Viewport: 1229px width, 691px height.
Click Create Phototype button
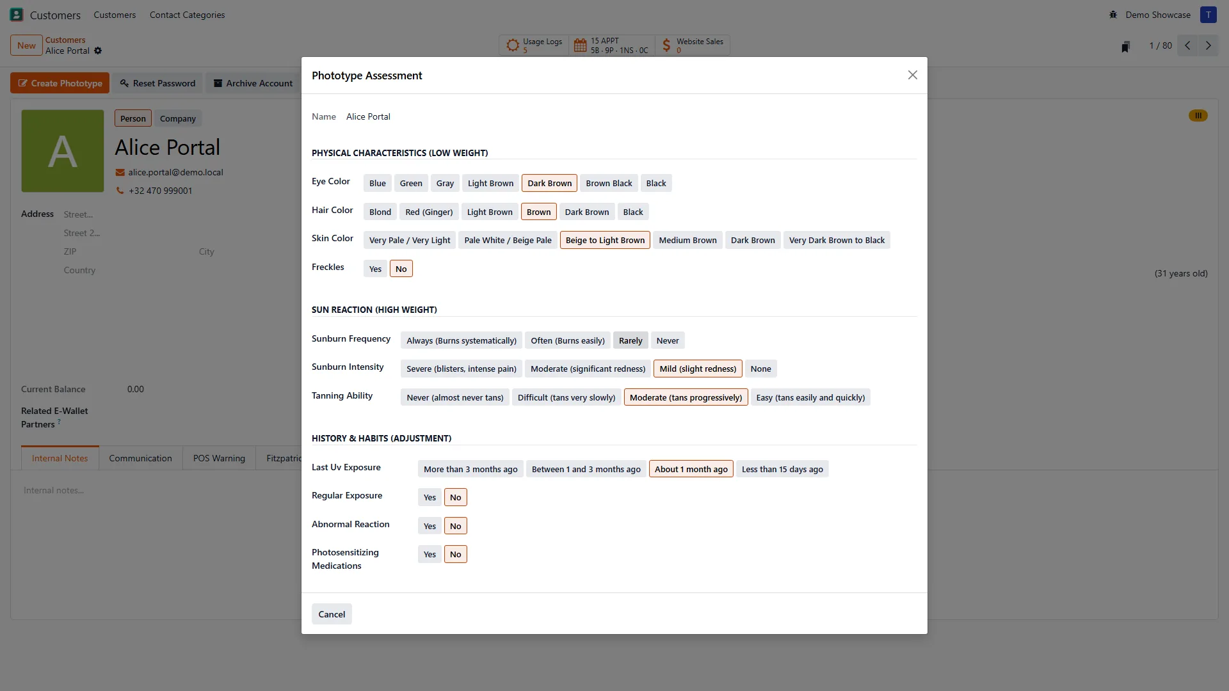(x=60, y=83)
